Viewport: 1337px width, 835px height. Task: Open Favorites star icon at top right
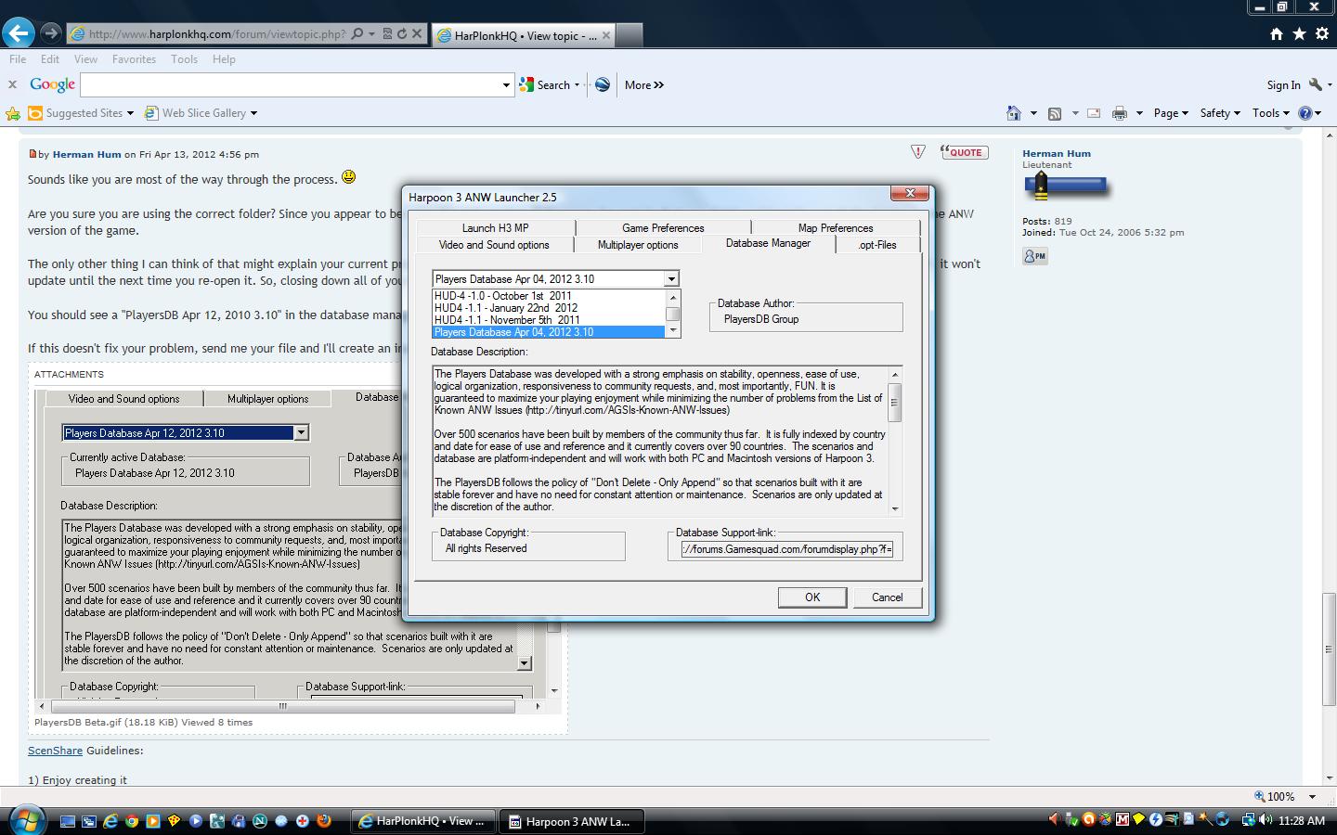coord(1299,34)
